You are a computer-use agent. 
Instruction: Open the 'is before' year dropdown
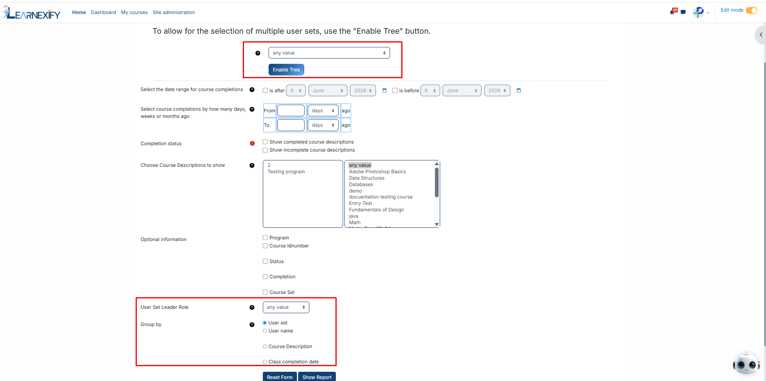(497, 91)
